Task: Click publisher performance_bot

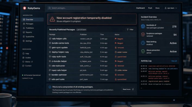Action: [x=86, y=75]
